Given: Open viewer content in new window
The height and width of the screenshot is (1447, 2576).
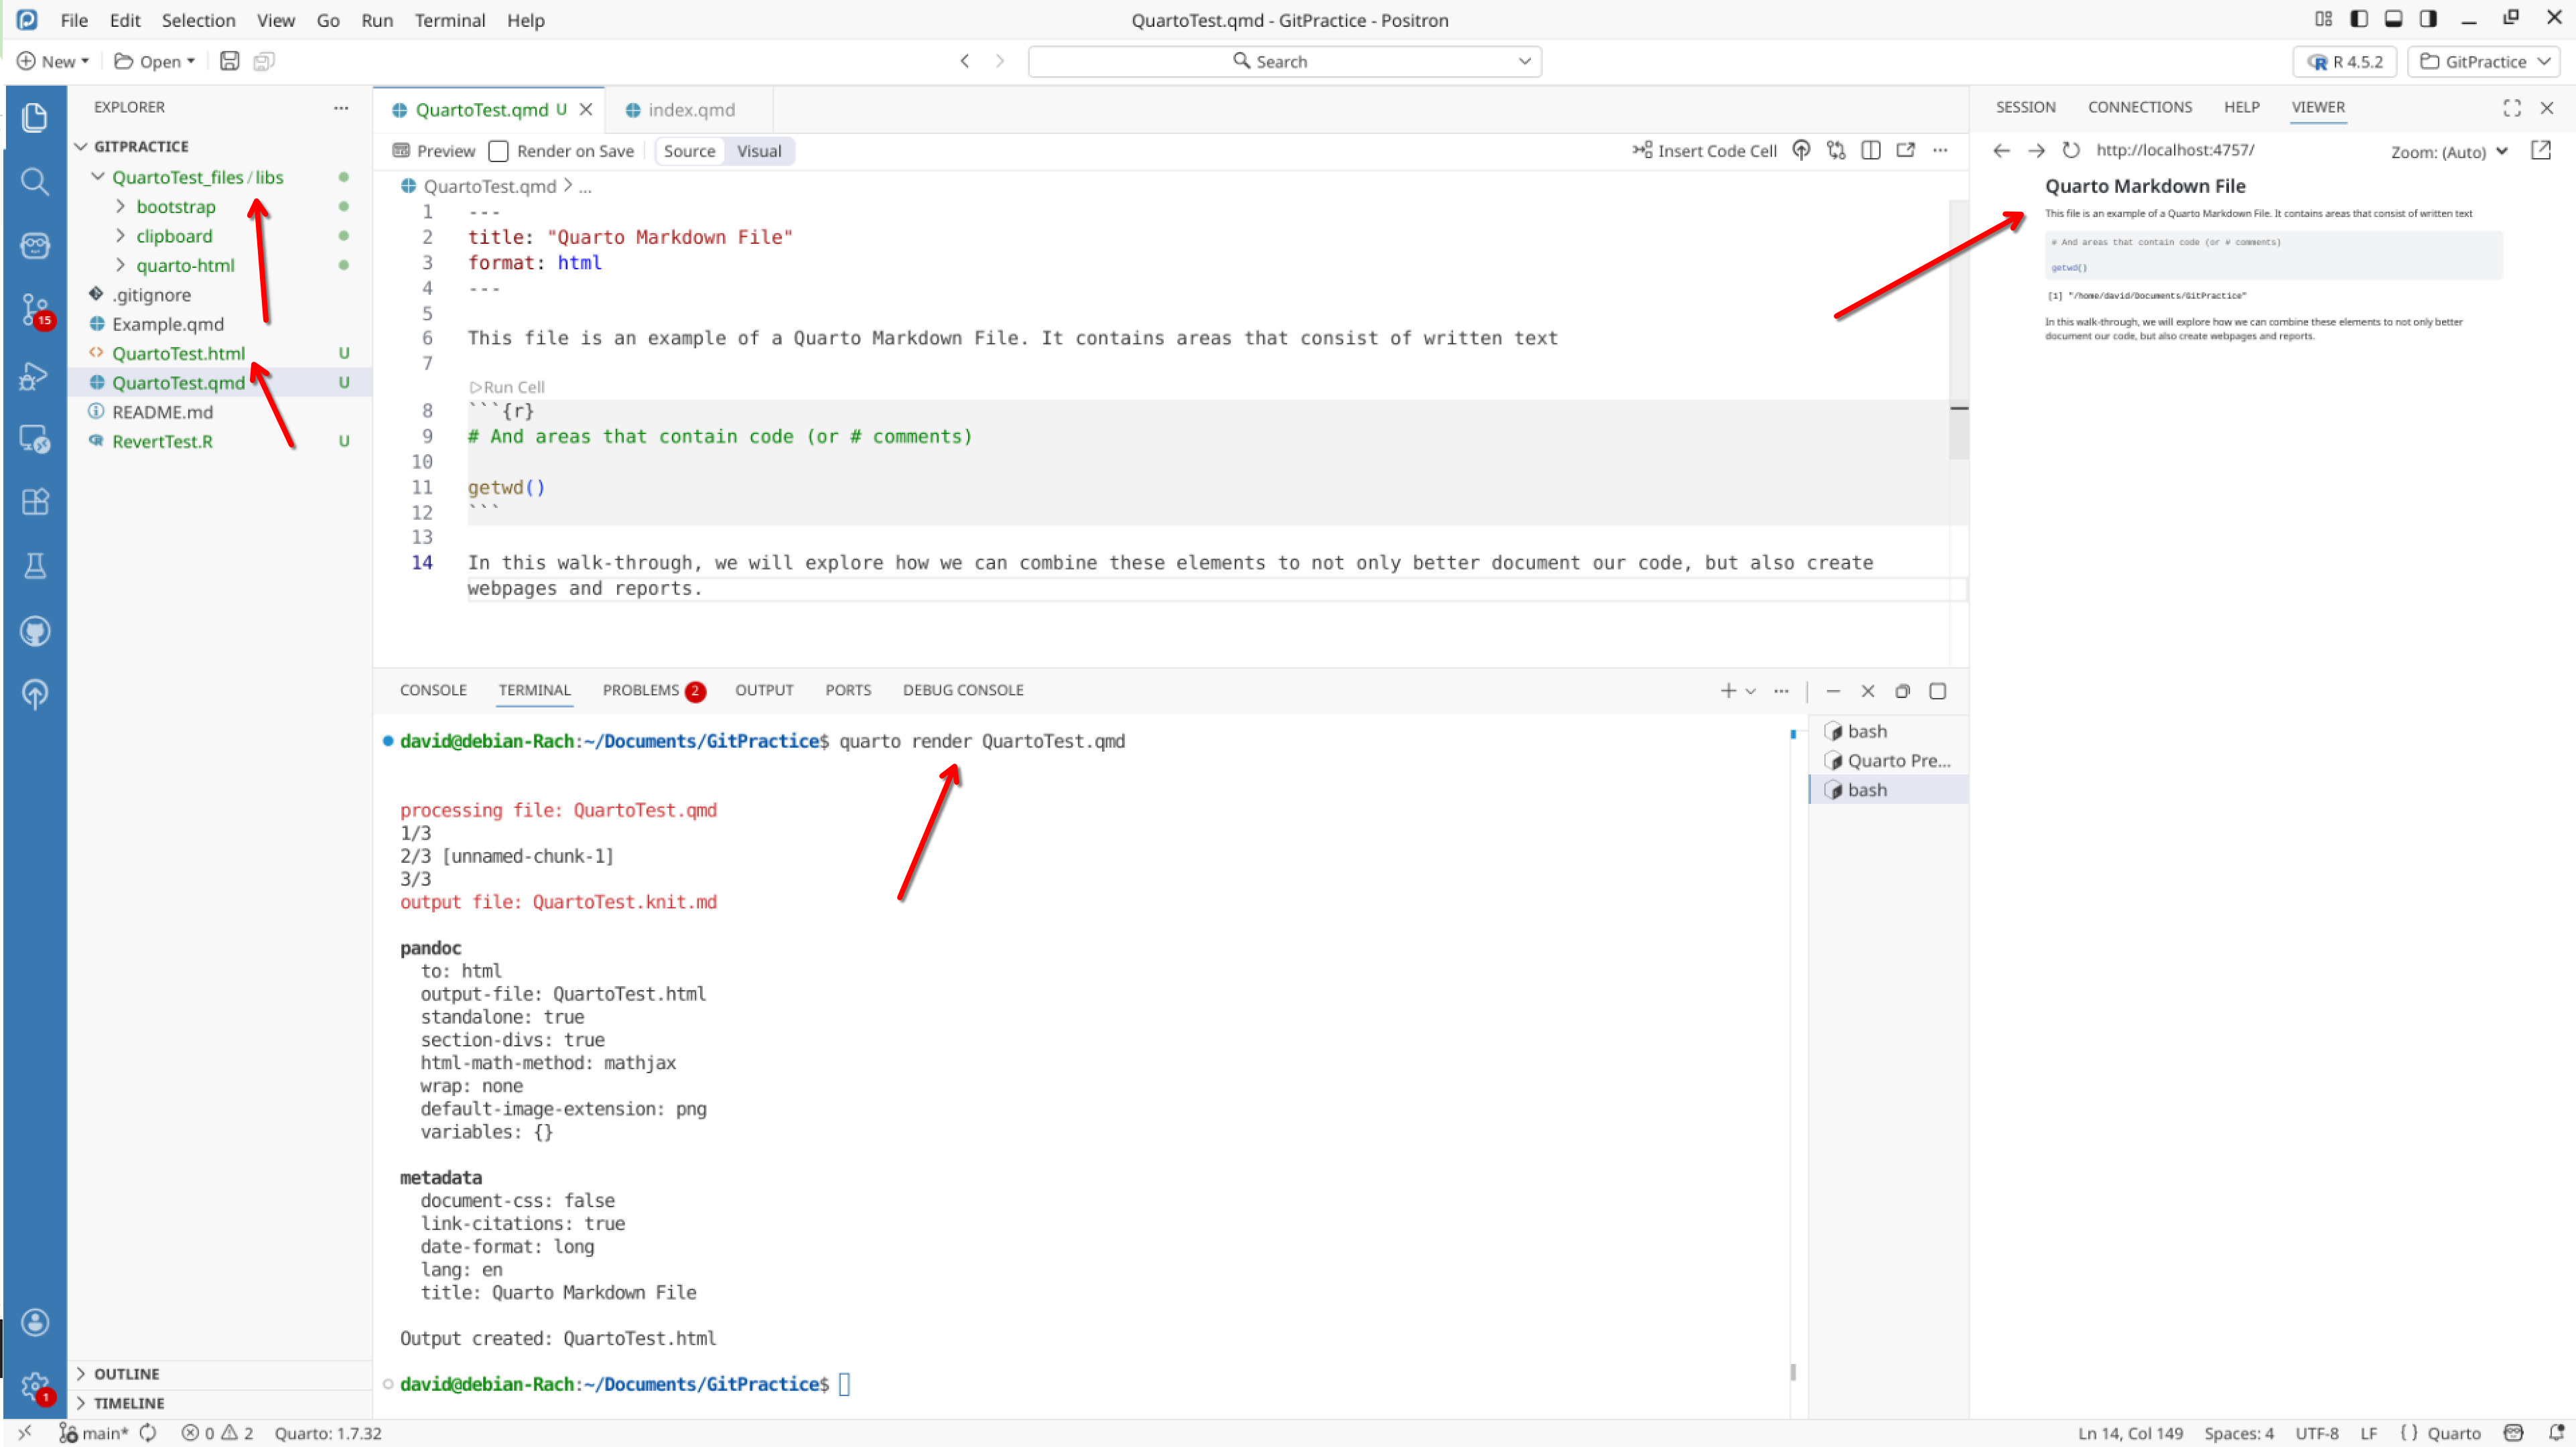Looking at the screenshot, I should click(x=2541, y=150).
